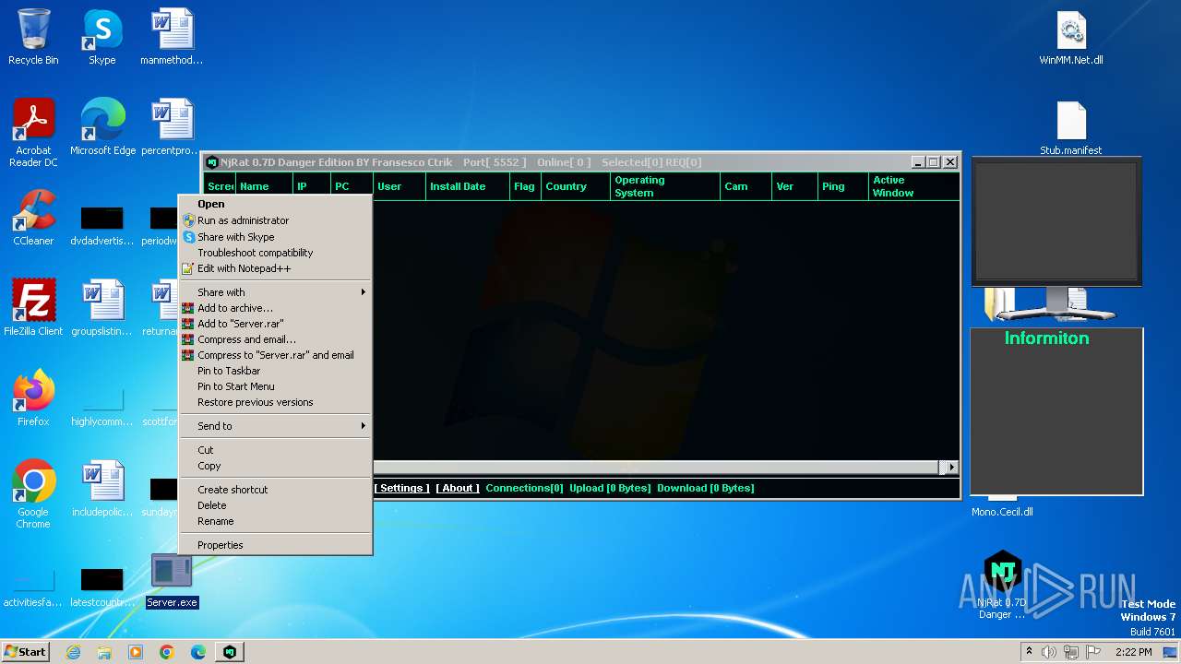1181x664 pixels.
Task: Open the WinMM.Net.dll file icon
Action: [x=1071, y=37]
